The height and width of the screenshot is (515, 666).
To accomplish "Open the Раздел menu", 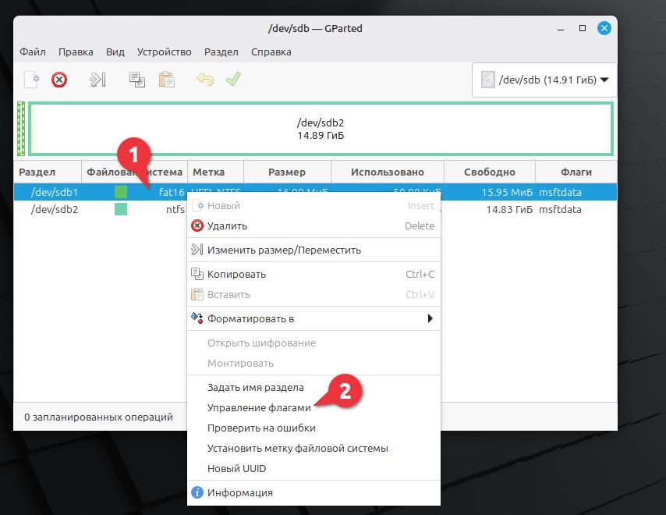I will click(x=221, y=51).
